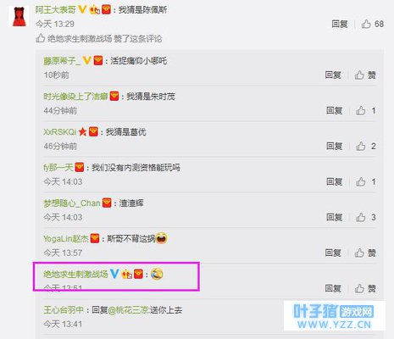
Task: Open 绝地求生刺激战场 profile link
Action: click(75, 274)
